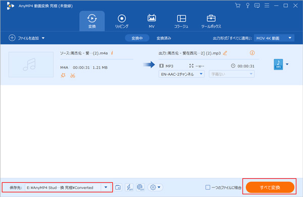This screenshot has height=197, width=303.
Task: Open the ツールボックス tab
Action: click(x=211, y=21)
